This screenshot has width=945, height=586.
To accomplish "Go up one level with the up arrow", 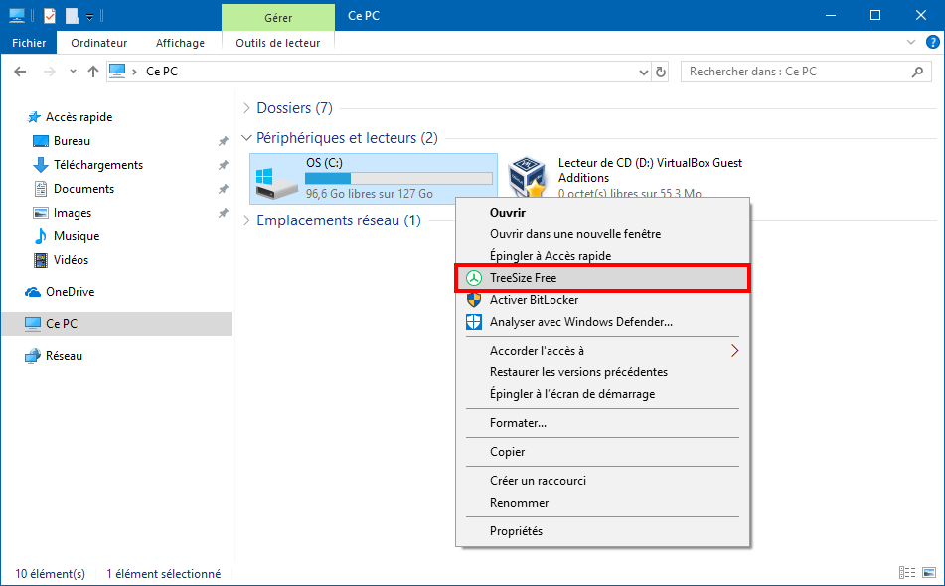I will coord(92,72).
